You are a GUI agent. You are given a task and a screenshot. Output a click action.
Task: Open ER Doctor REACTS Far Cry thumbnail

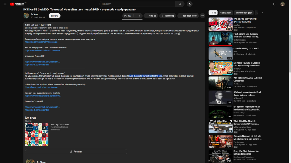(220, 68)
